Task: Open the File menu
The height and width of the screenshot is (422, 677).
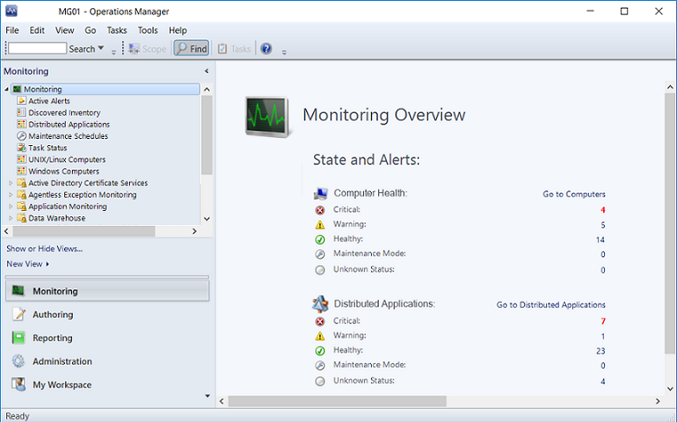Action: pyautogui.click(x=12, y=30)
